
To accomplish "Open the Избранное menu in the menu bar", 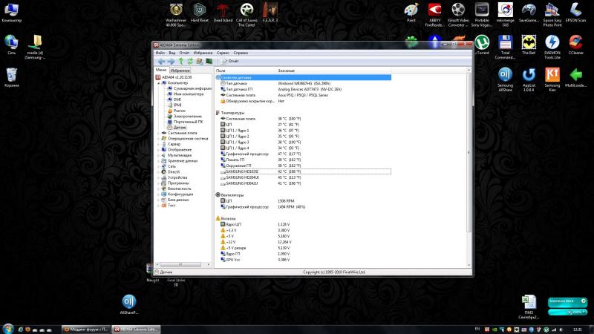I will 203,53.
